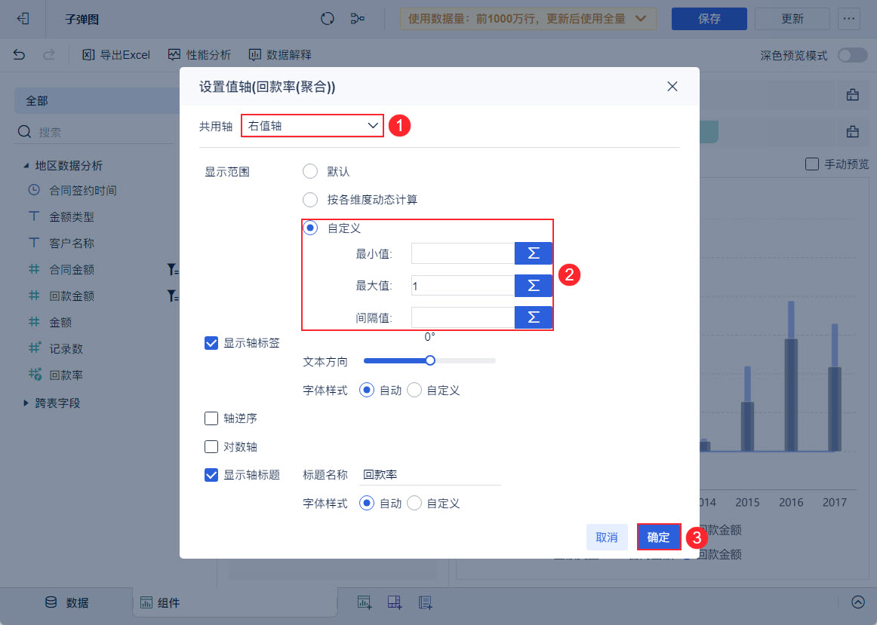The width and height of the screenshot is (877, 625).
Task: Enable 手动预览 checkbox
Action: click(x=811, y=164)
